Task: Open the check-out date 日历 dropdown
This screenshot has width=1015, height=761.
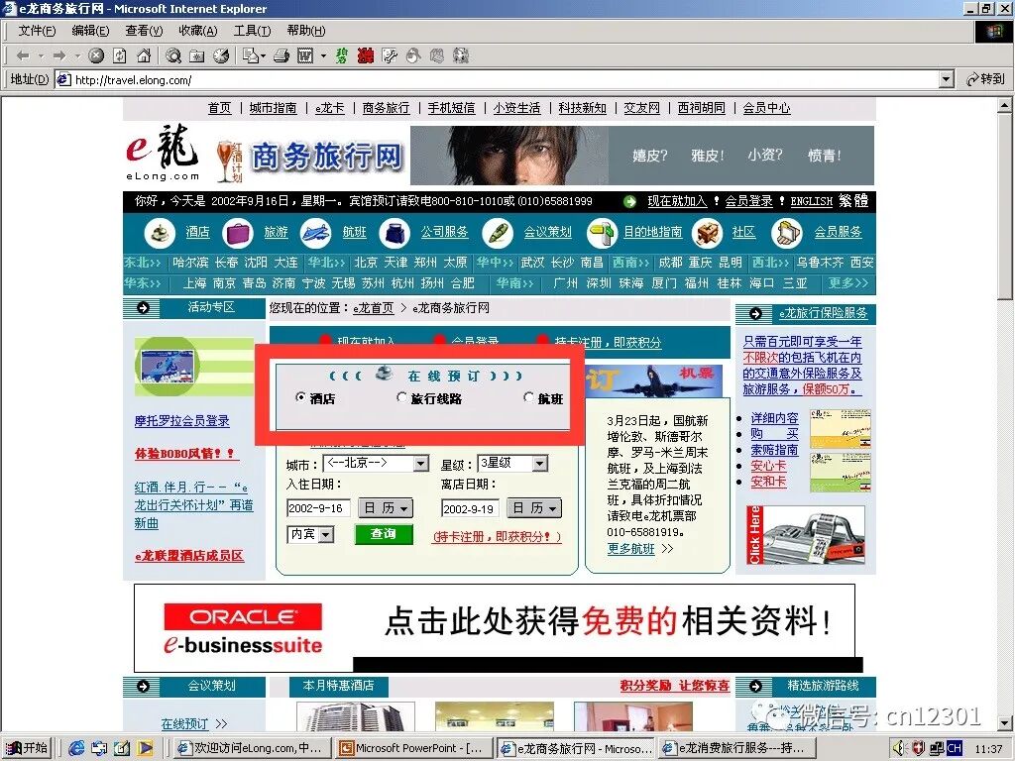Action: pos(534,508)
